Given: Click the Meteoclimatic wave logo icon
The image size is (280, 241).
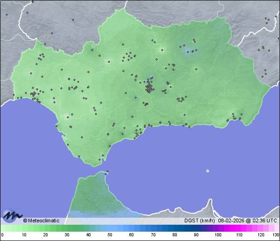Looking at the screenshot, I should coord(11,216).
